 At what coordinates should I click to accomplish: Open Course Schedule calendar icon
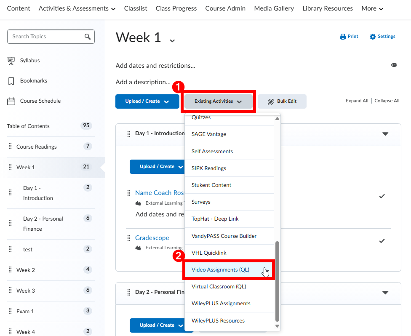pos(11,101)
